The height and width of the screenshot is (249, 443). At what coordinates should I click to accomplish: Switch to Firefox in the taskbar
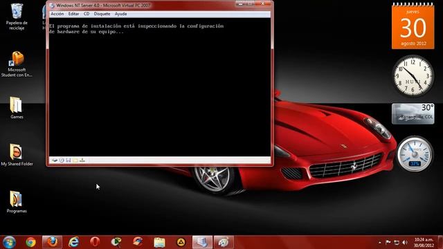click(53, 242)
